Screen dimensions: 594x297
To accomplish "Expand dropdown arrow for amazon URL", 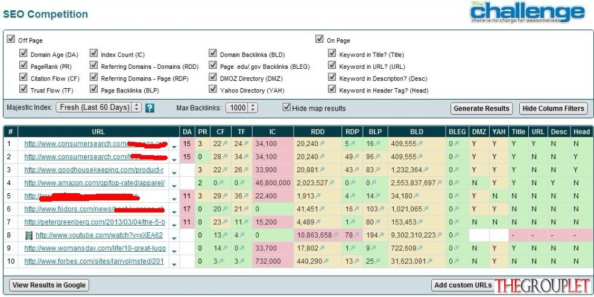I will pos(174,186).
